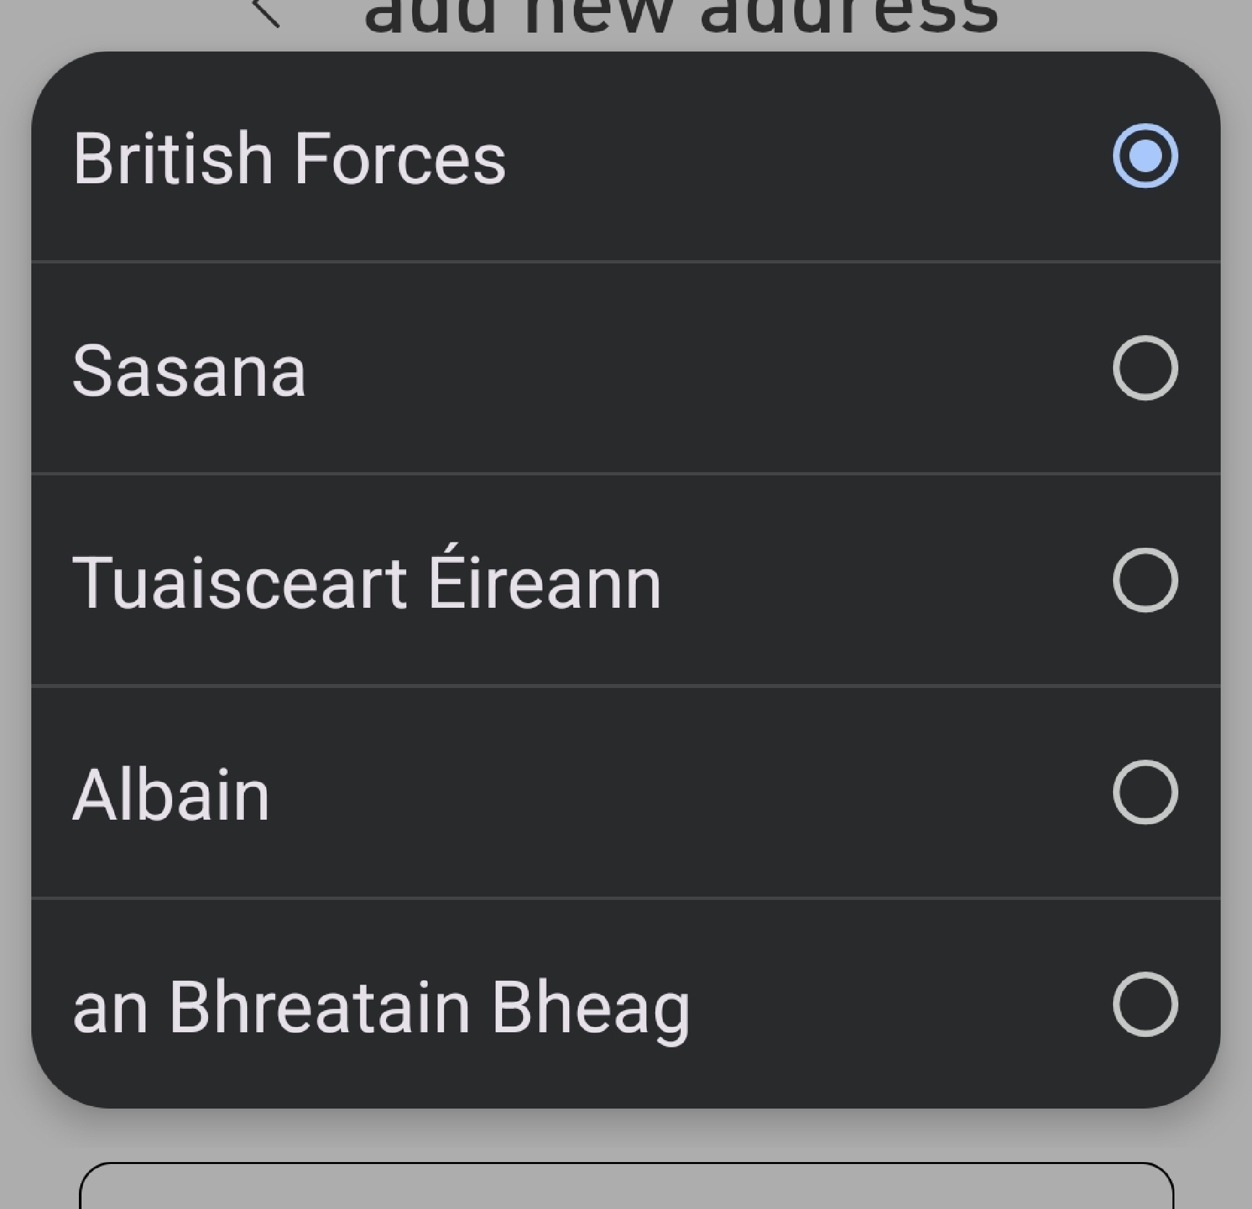Choose the Tuaisceart Éireann text entry

pos(366,581)
